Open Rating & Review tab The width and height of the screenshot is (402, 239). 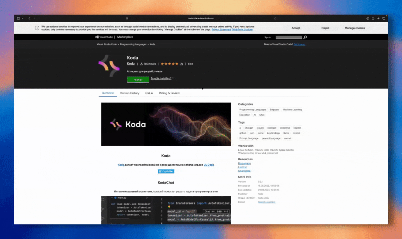pos(169,93)
